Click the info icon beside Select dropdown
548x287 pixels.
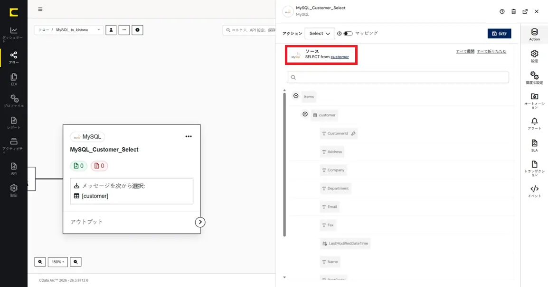tap(339, 34)
